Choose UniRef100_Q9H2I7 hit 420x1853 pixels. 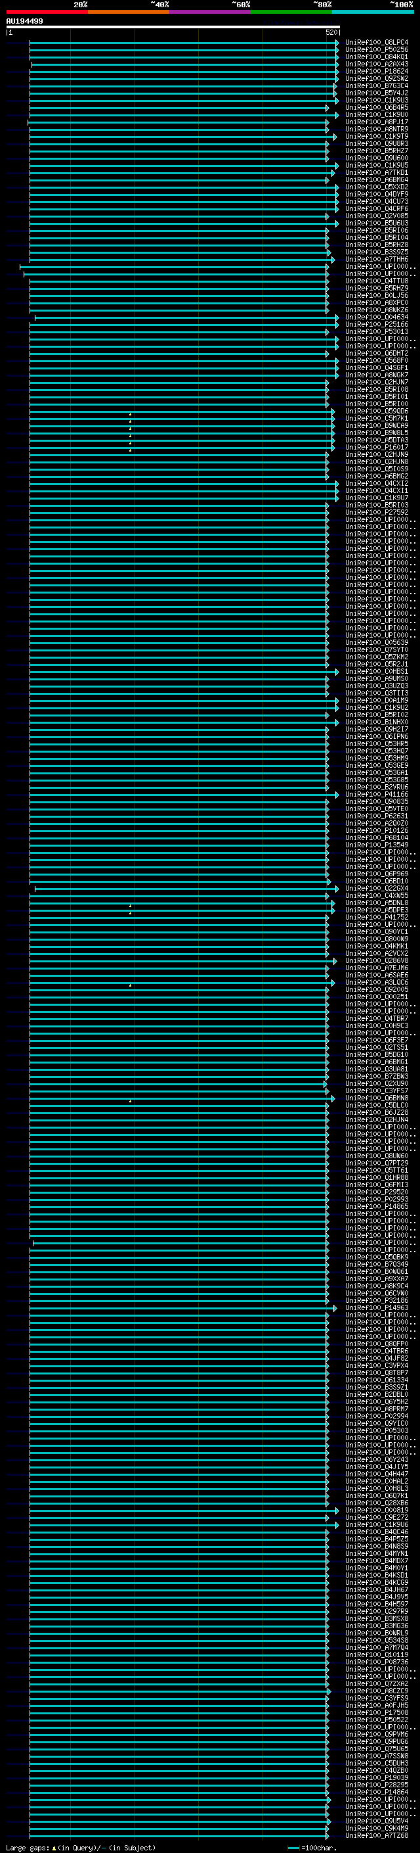pos(377,730)
